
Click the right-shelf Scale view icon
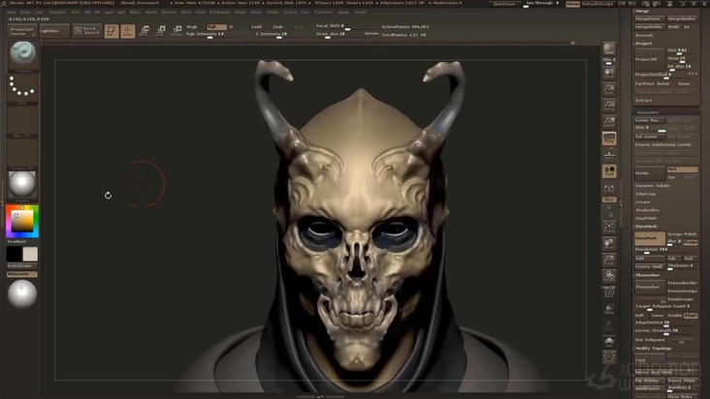pos(609,261)
